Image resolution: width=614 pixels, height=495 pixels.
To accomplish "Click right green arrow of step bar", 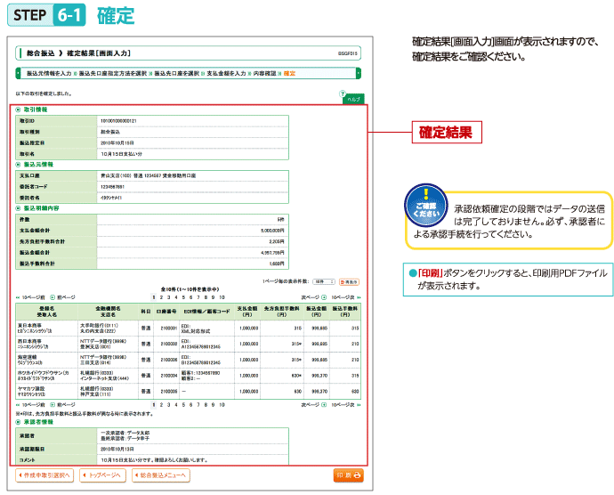I will tap(359, 73).
